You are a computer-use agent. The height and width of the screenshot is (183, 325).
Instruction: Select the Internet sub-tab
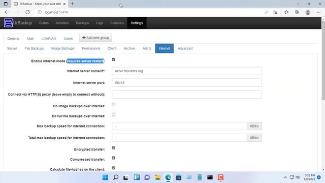pyautogui.click(x=165, y=48)
